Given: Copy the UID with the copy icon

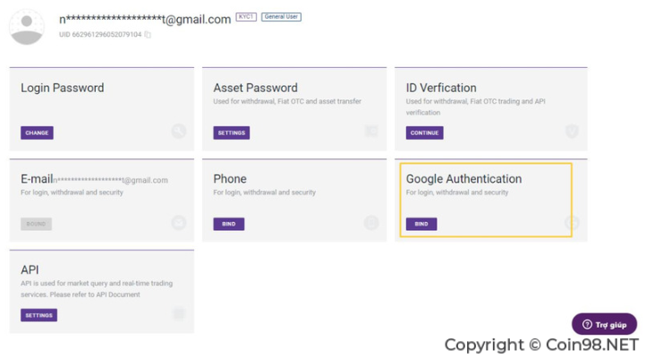Looking at the screenshot, I should [148, 35].
